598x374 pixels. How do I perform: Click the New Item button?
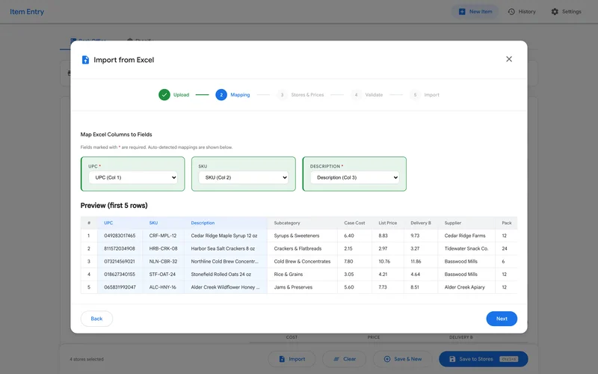pyautogui.click(x=475, y=12)
